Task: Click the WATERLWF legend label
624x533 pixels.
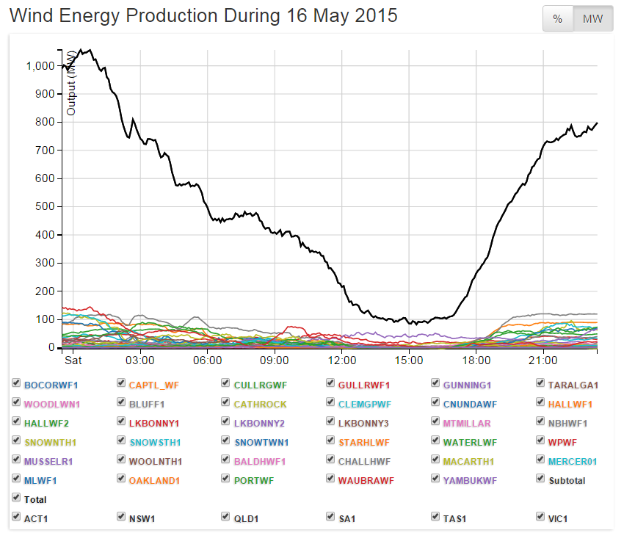Action: tap(471, 442)
